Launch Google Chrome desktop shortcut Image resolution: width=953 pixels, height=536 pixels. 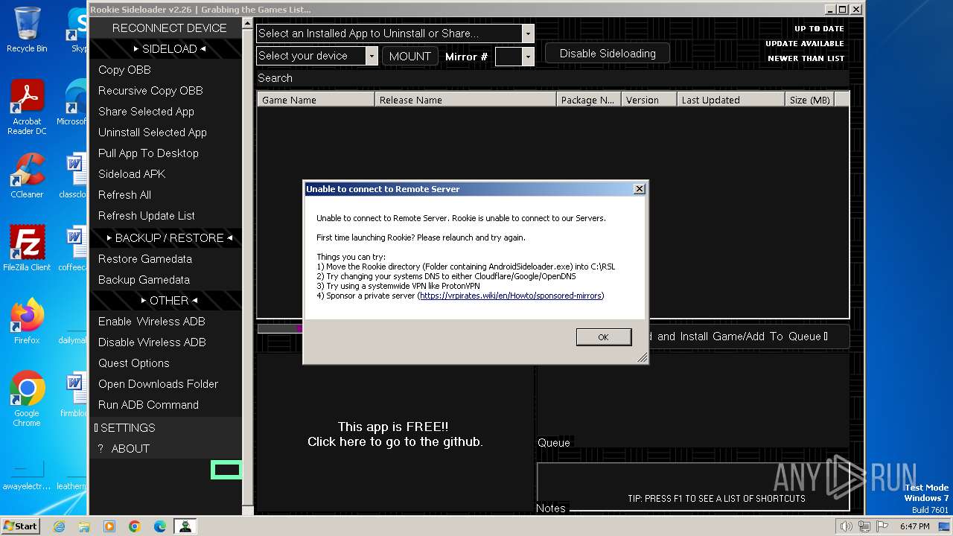click(x=27, y=399)
